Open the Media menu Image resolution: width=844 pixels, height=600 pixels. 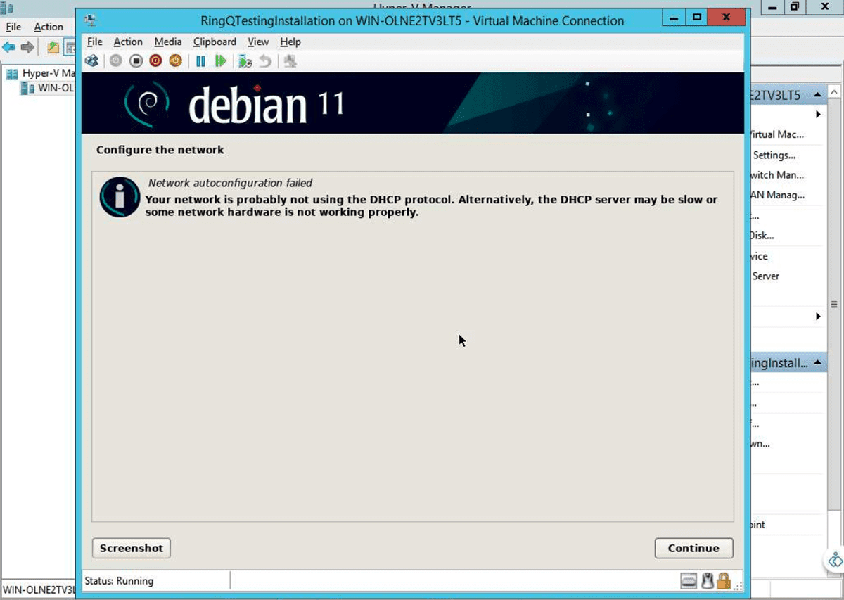click(x=167, y=42)
